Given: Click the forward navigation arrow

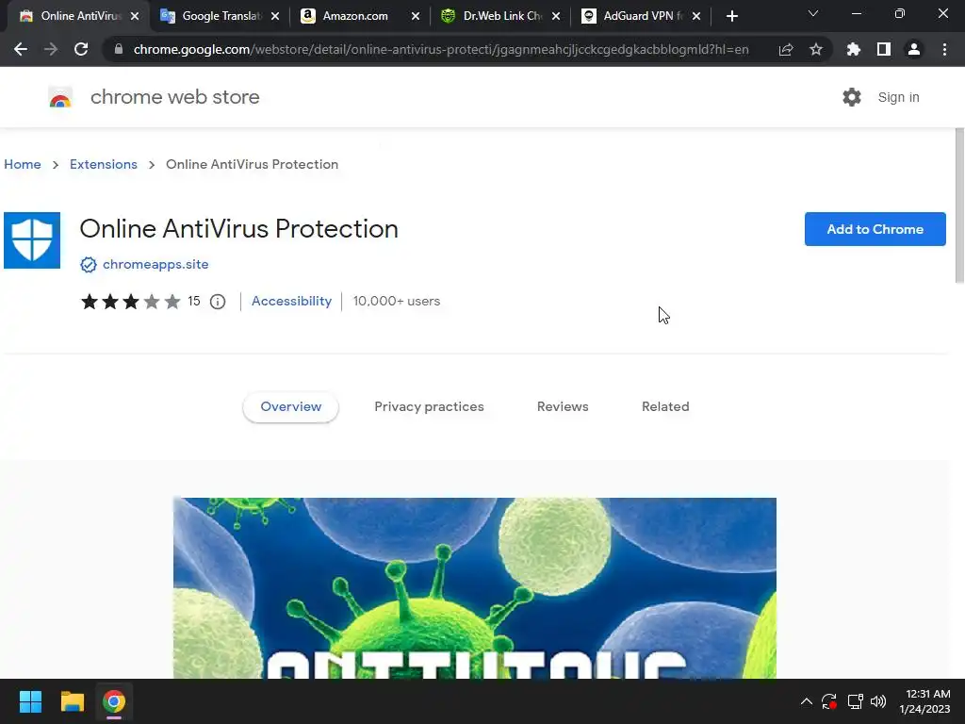Looking at the screenshot, I should (x=51, y=49).
